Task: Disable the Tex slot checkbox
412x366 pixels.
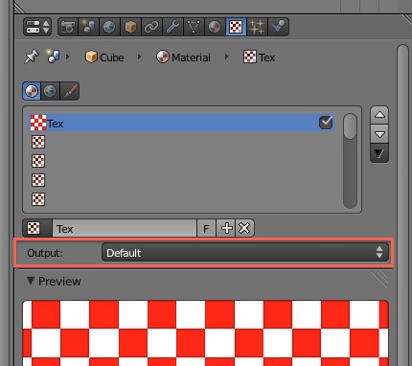Action: pyautogui.click(x=326, y=123)
